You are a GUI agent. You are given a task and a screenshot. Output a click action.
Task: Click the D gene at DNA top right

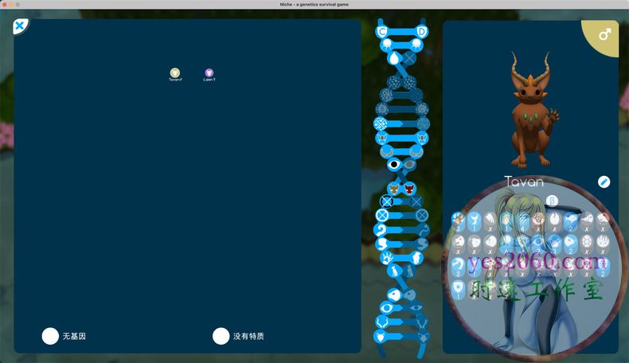pos(421,31)
